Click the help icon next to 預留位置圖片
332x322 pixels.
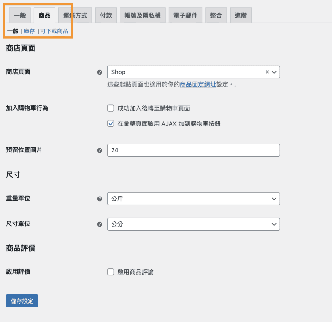coord(100,150)
